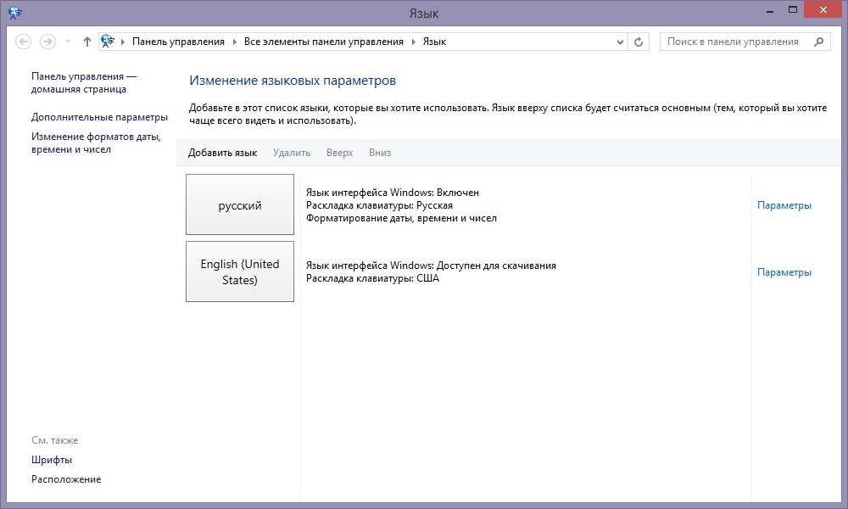
Task: Expand the arrow after Все элементы панели управления
Action: coord(414,42)
